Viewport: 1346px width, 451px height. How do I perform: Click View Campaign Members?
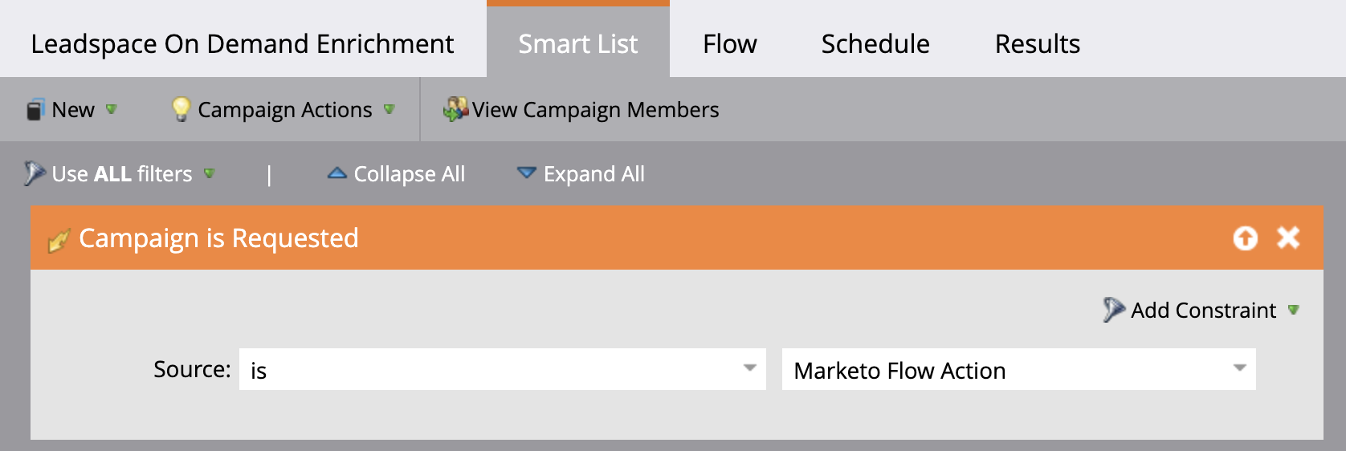coord(581,109)
